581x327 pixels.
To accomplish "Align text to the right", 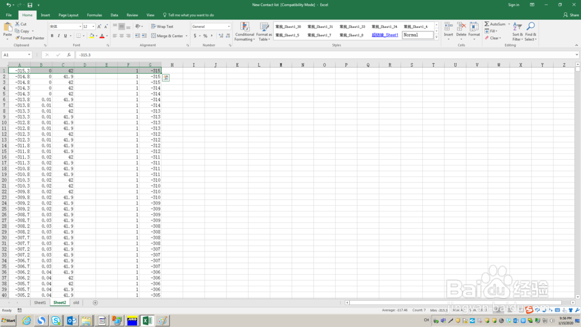I will (x=128, y=36).
